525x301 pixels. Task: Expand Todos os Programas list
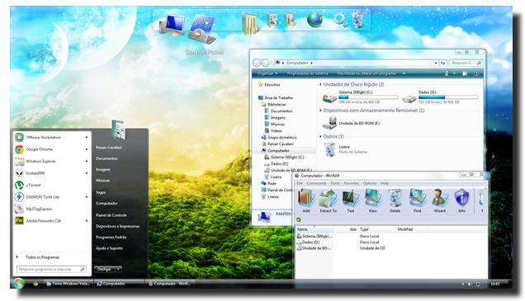coord(42,257)
